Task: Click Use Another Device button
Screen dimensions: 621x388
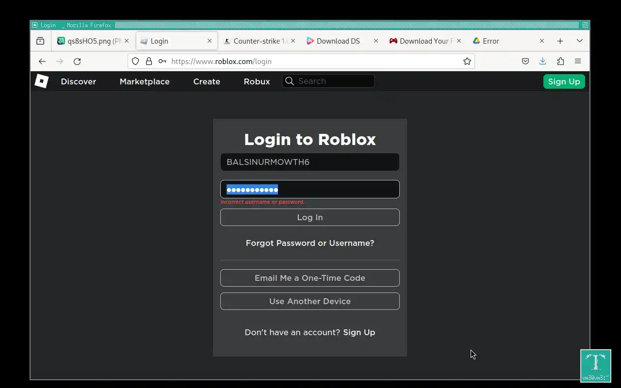Action: pyautogui.click(x=310, y=301)
